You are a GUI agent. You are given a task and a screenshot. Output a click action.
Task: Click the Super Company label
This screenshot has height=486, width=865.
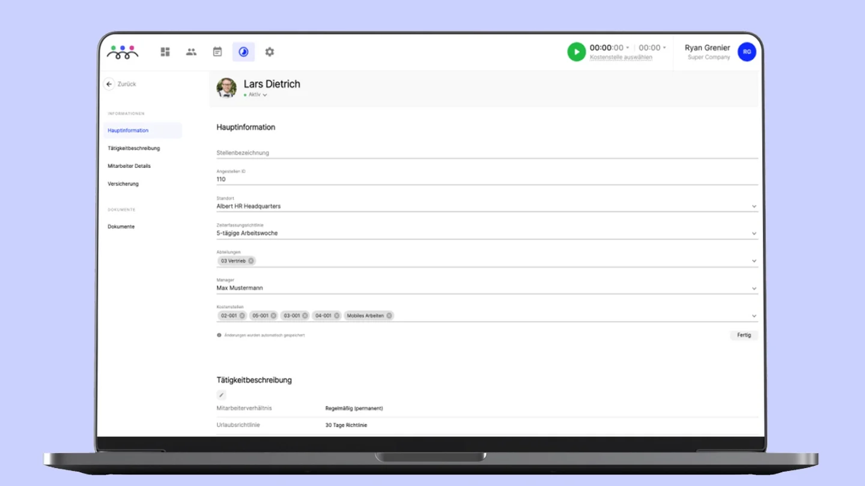click(709, 58)
